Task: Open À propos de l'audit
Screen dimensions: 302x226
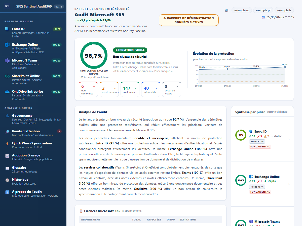Action: click(33, 193)
